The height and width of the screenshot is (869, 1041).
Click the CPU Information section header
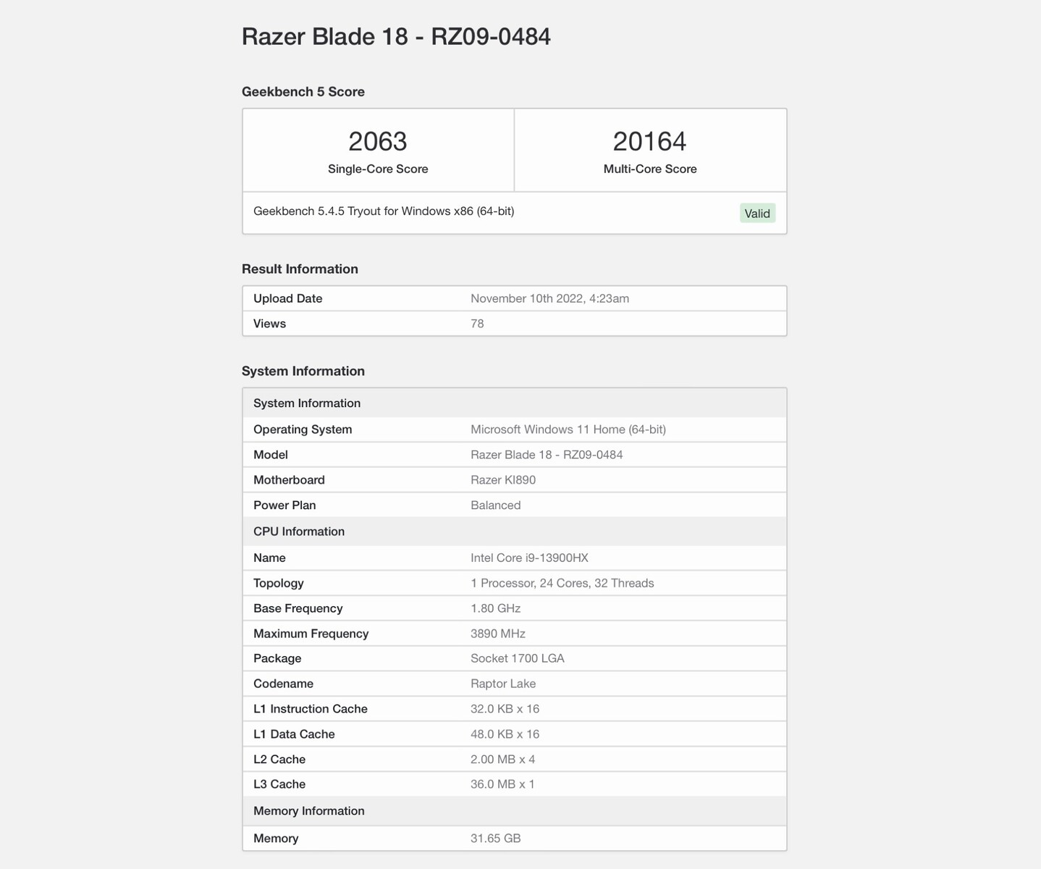pos(515,532)
